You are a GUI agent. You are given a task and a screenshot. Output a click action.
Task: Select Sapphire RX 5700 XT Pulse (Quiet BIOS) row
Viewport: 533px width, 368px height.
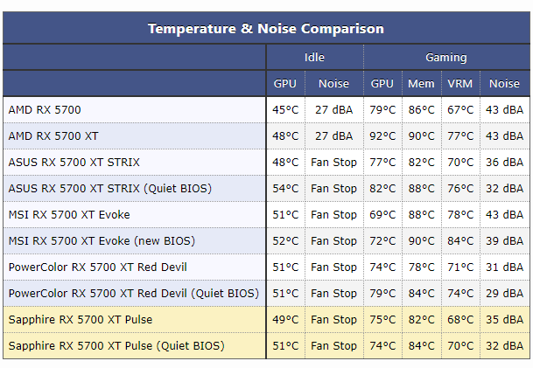click(116, 346)
